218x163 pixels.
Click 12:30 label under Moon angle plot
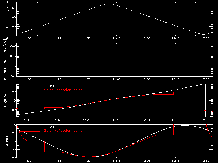point(205,79)
